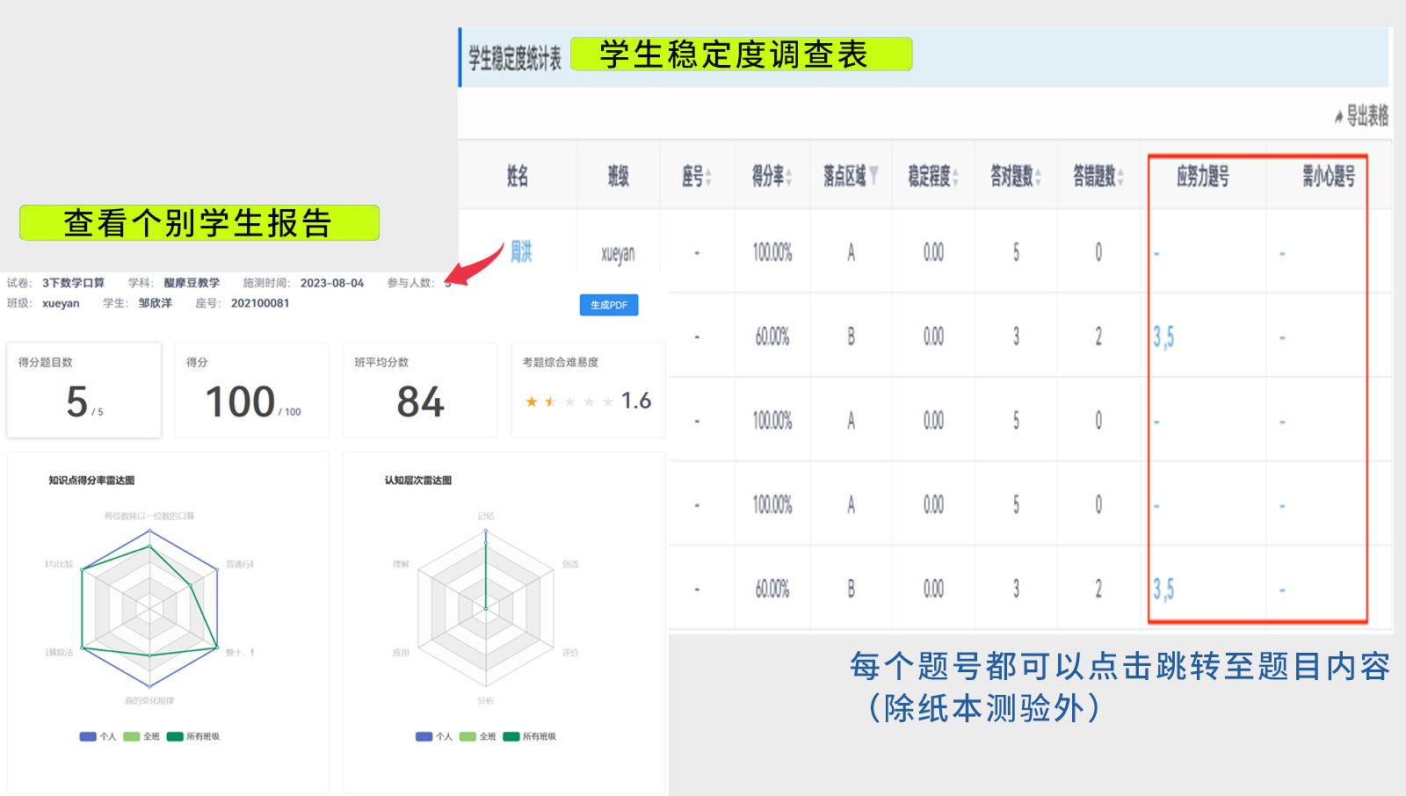Click the 得分题目数 summary card
The width and height of the screenshot is (1406, 796).
click(x=84, y=390)
